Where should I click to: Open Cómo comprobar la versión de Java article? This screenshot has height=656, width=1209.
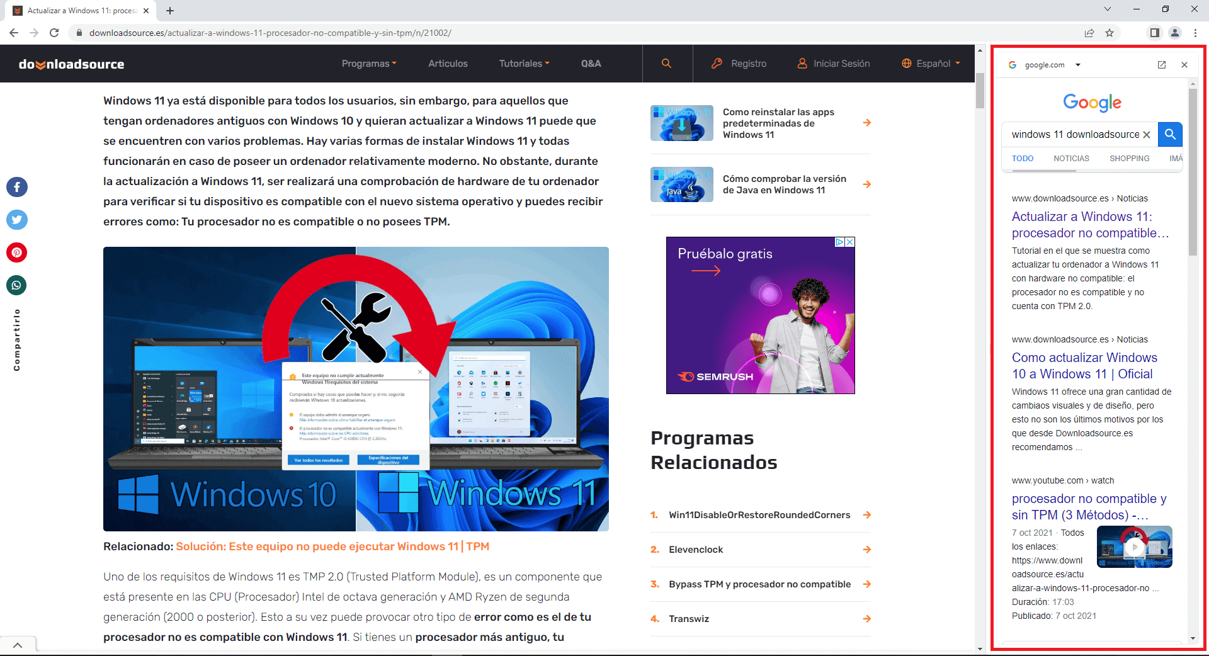point(785,184)
